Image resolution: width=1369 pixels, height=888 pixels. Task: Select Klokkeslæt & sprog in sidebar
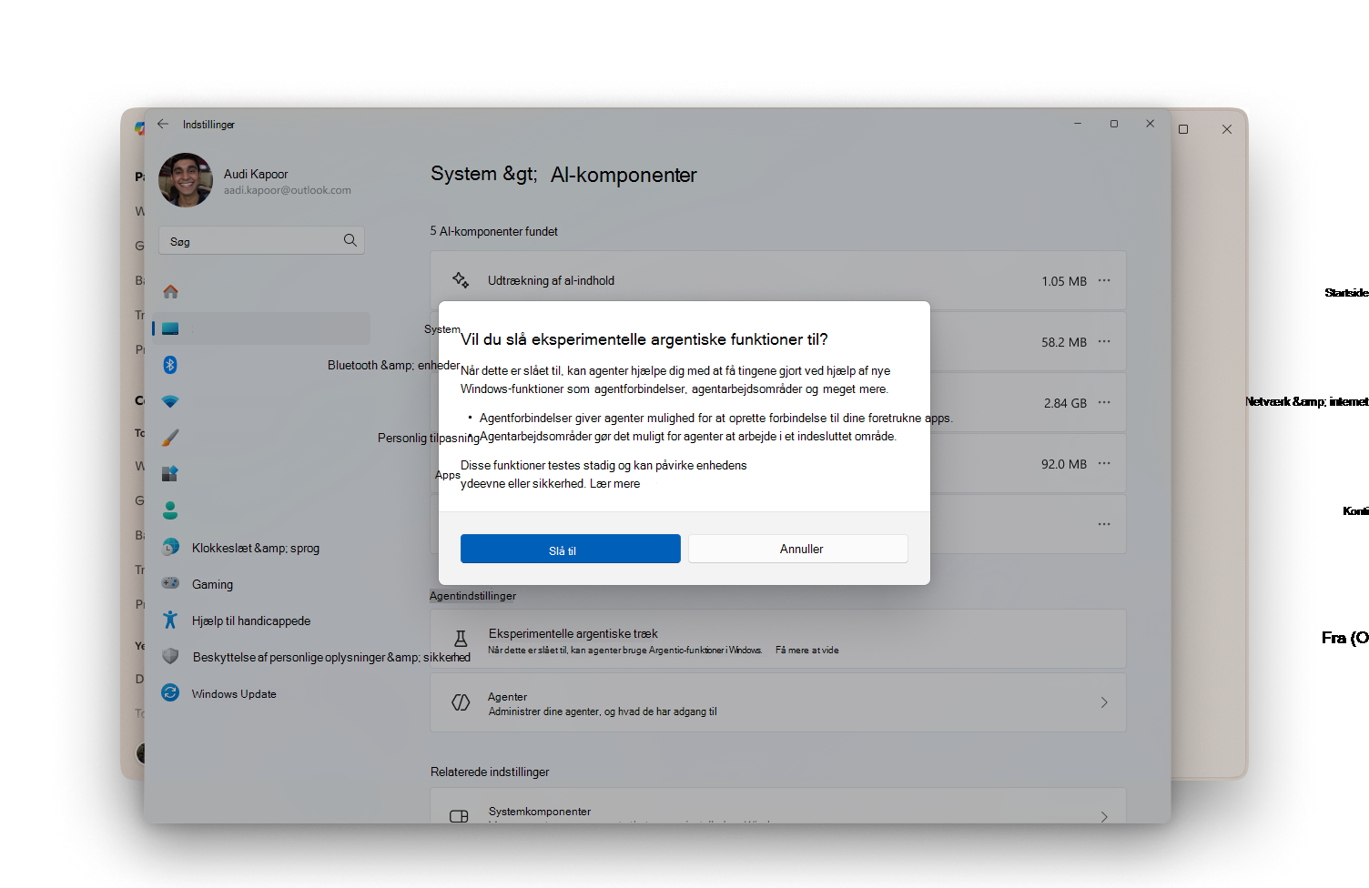pos(256,548)
